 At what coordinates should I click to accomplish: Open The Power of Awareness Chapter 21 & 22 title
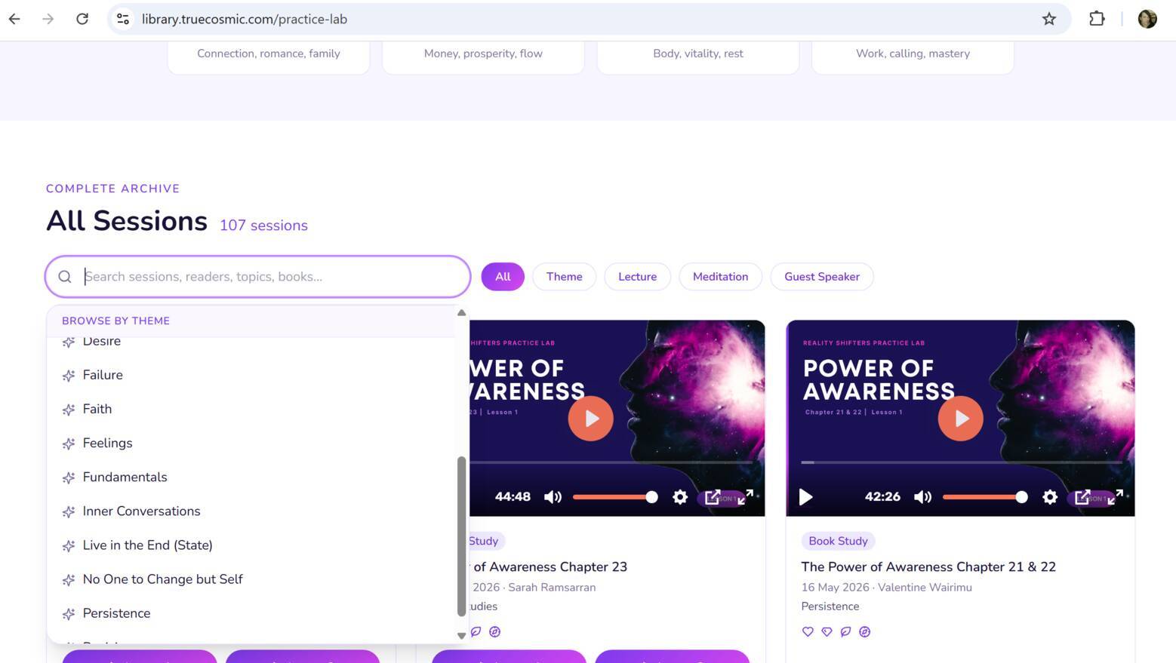928,566
